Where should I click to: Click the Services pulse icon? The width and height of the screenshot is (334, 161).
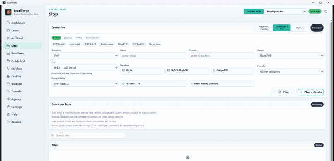coord(8,69)
